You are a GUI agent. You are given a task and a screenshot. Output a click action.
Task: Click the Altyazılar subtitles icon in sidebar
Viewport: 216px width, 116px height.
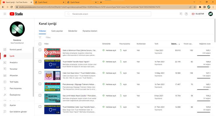pos(5,75)
